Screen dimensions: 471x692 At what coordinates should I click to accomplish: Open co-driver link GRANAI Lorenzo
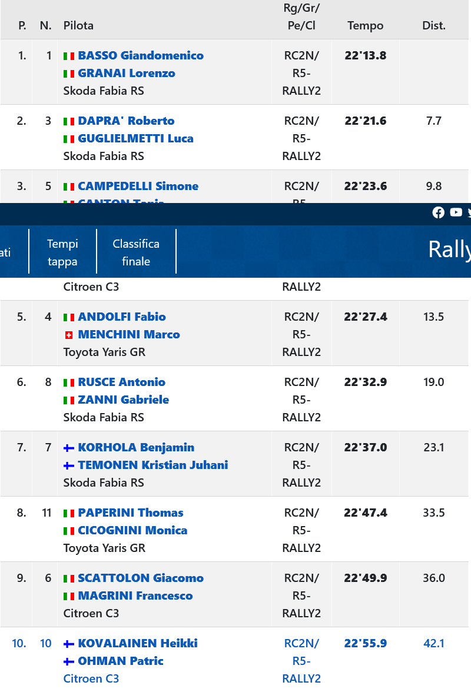click(126, 73)
